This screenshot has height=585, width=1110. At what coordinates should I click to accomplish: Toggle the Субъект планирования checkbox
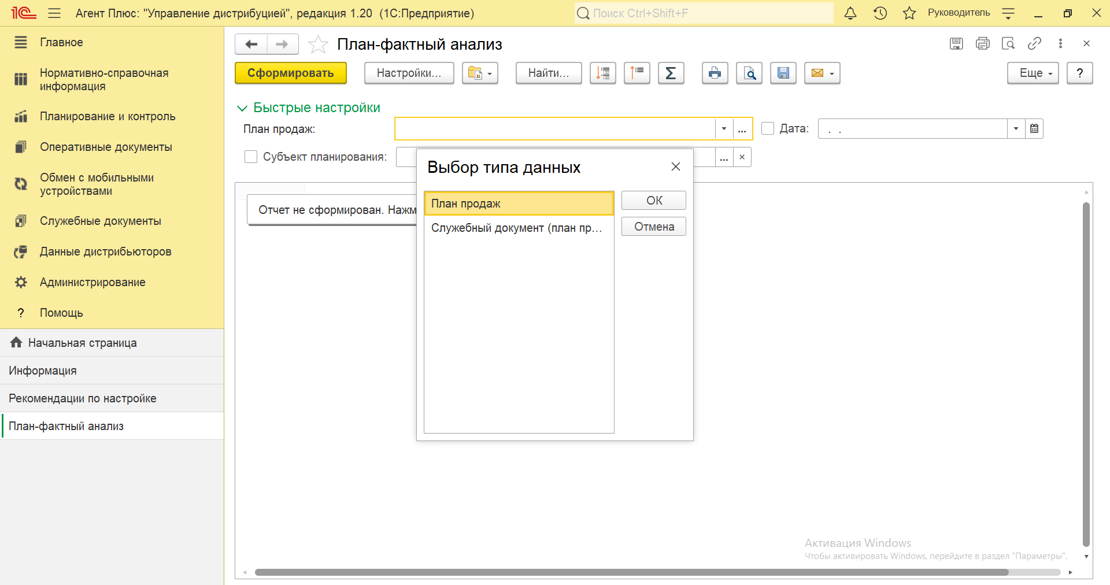[251, 157]
